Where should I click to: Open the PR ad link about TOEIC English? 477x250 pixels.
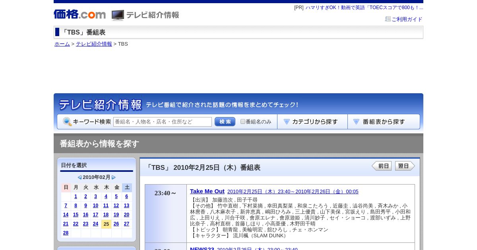pyautogui.click(x=364, y=8)
